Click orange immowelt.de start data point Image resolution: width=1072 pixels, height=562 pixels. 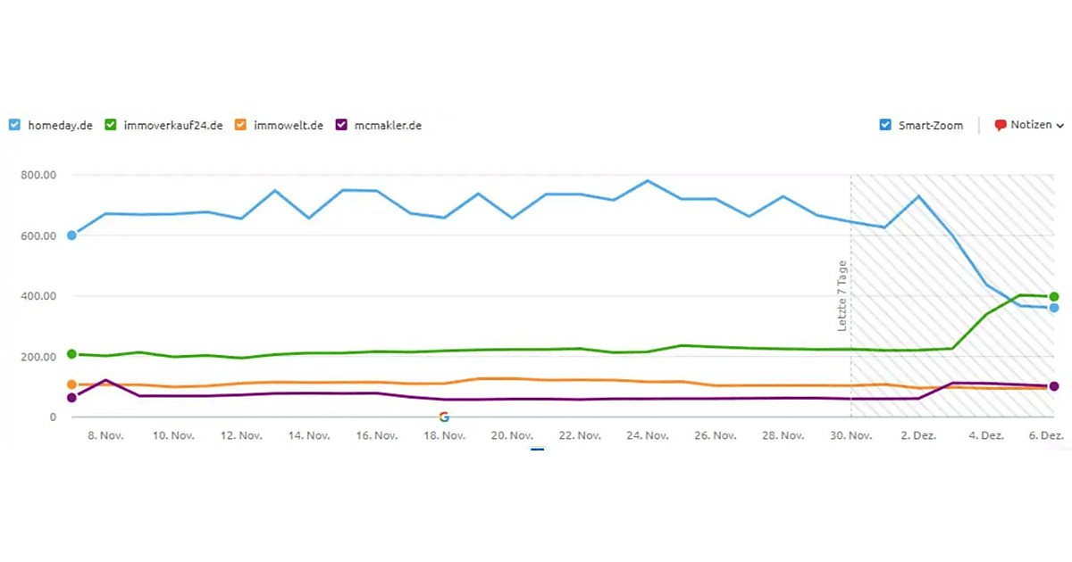click(x=71, y=384)
